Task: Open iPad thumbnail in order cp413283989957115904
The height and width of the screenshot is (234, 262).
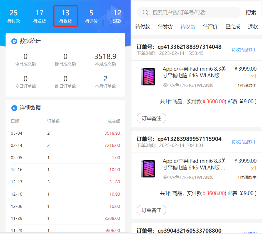Action: coord(148,169)
